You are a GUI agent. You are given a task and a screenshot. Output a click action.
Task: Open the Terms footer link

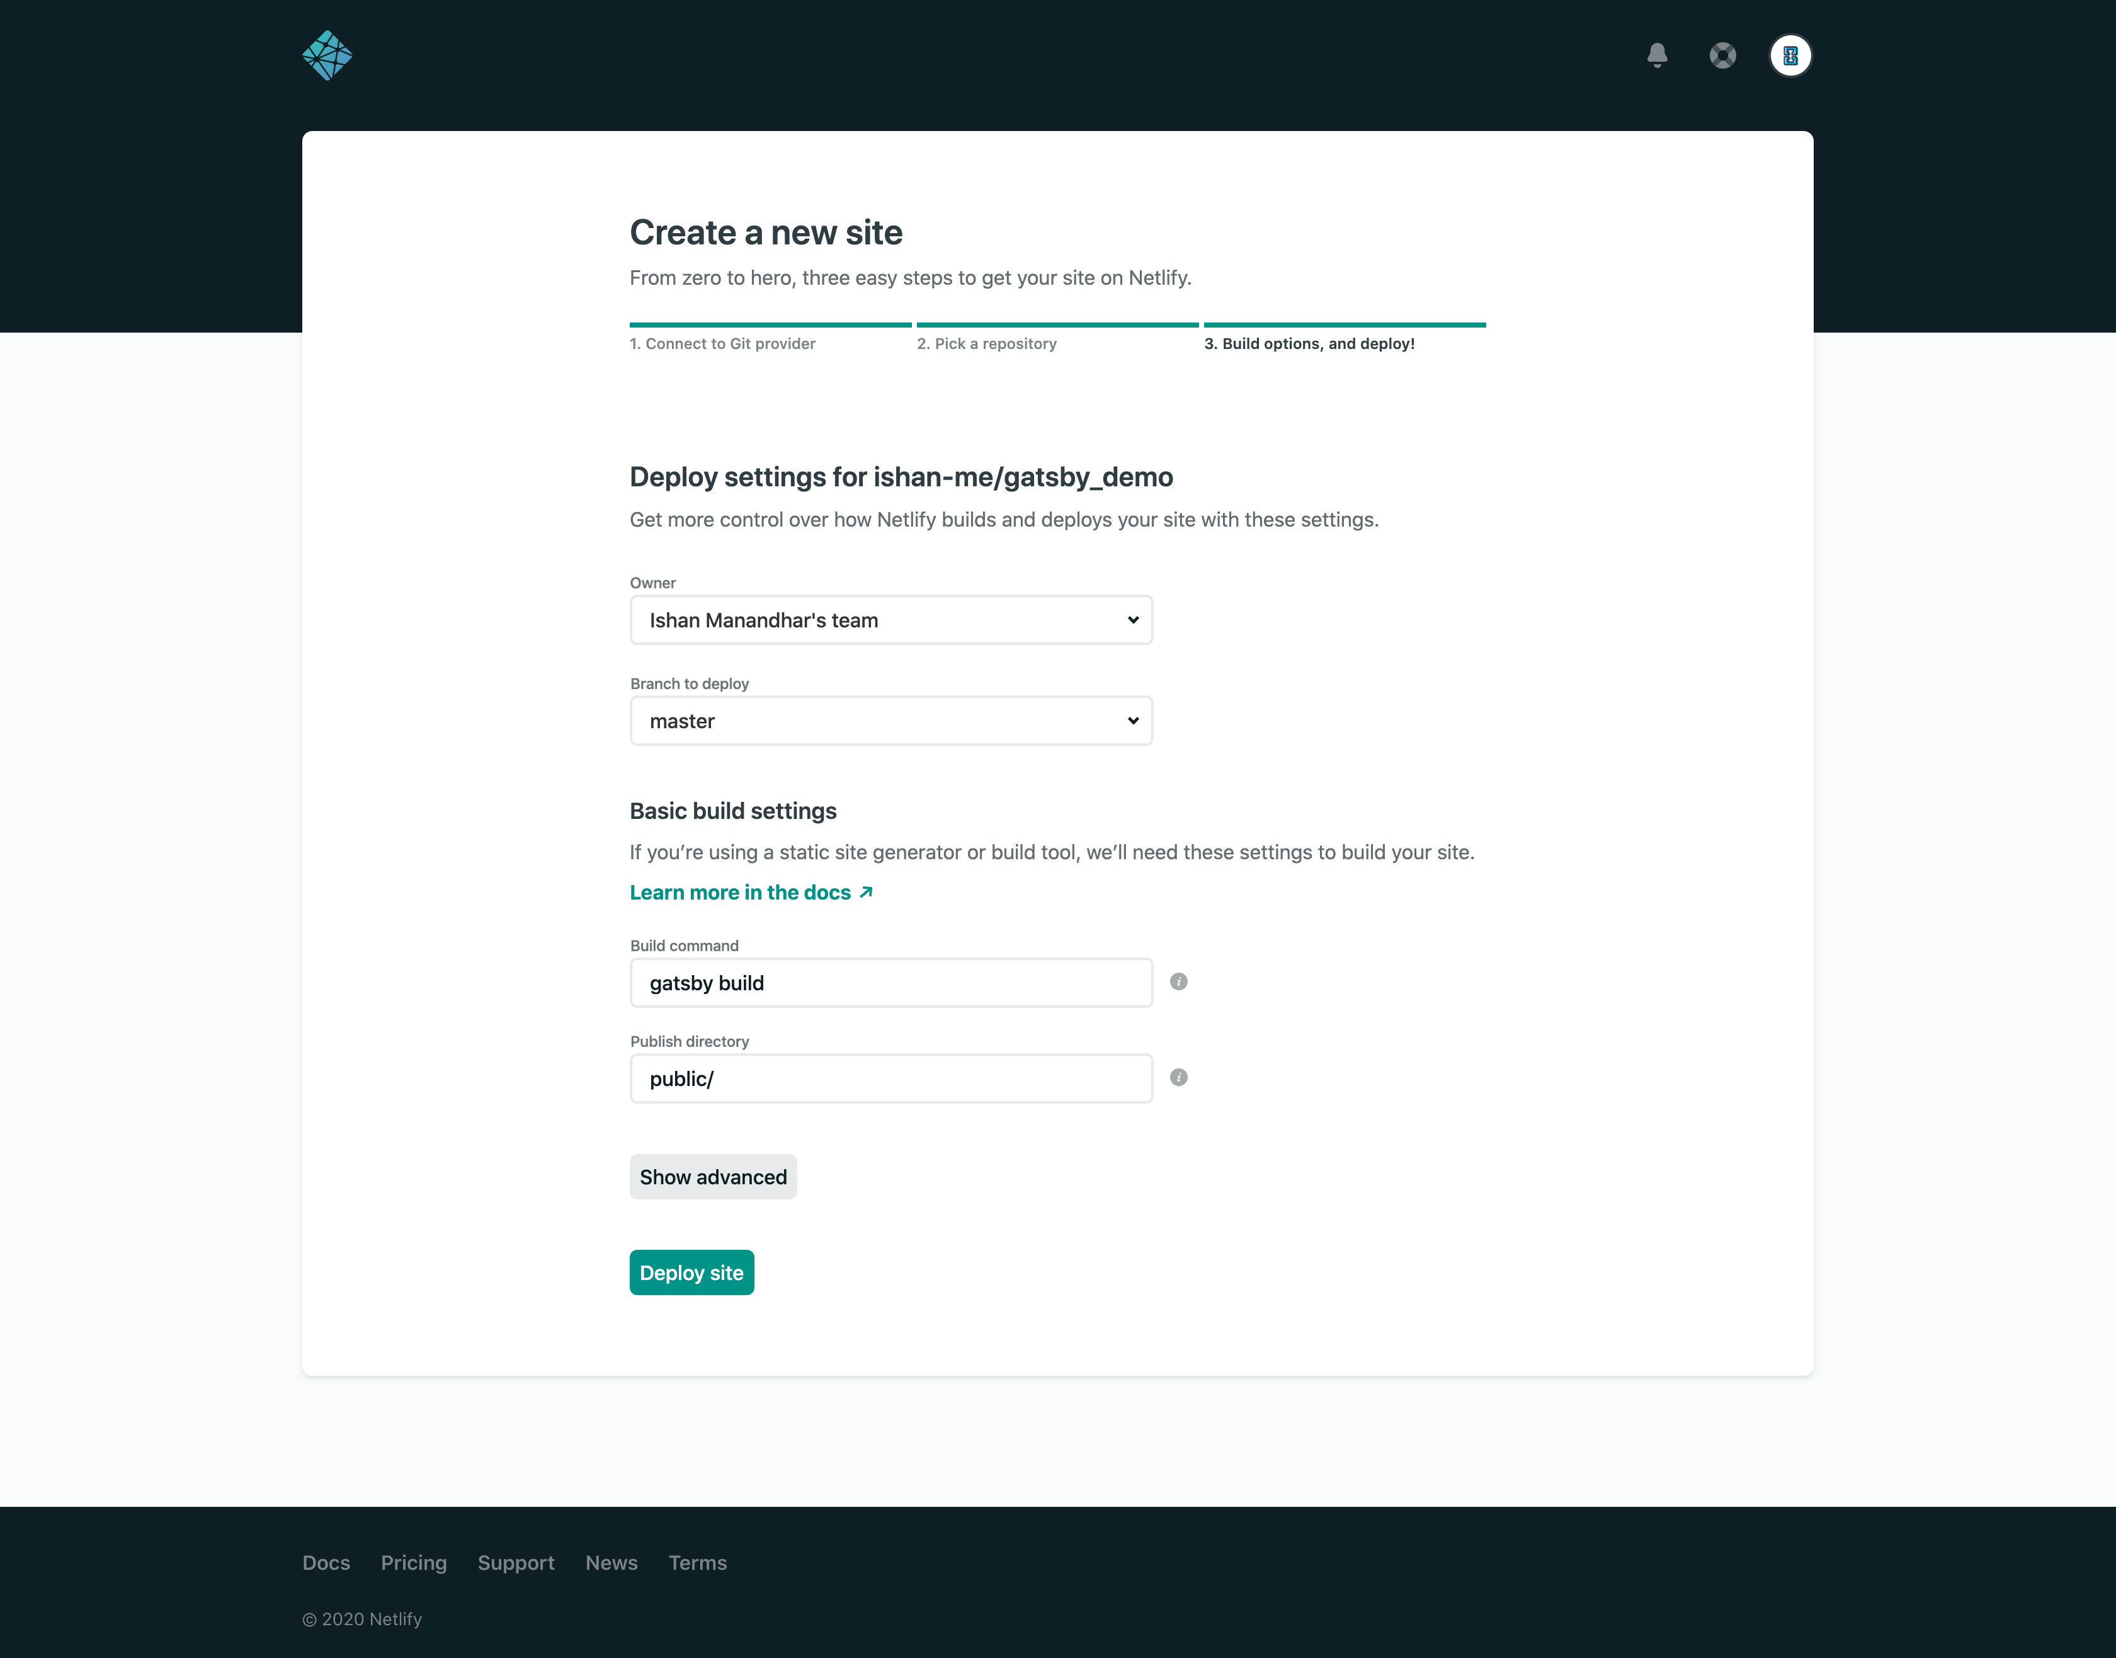[x=698, y=1563]
